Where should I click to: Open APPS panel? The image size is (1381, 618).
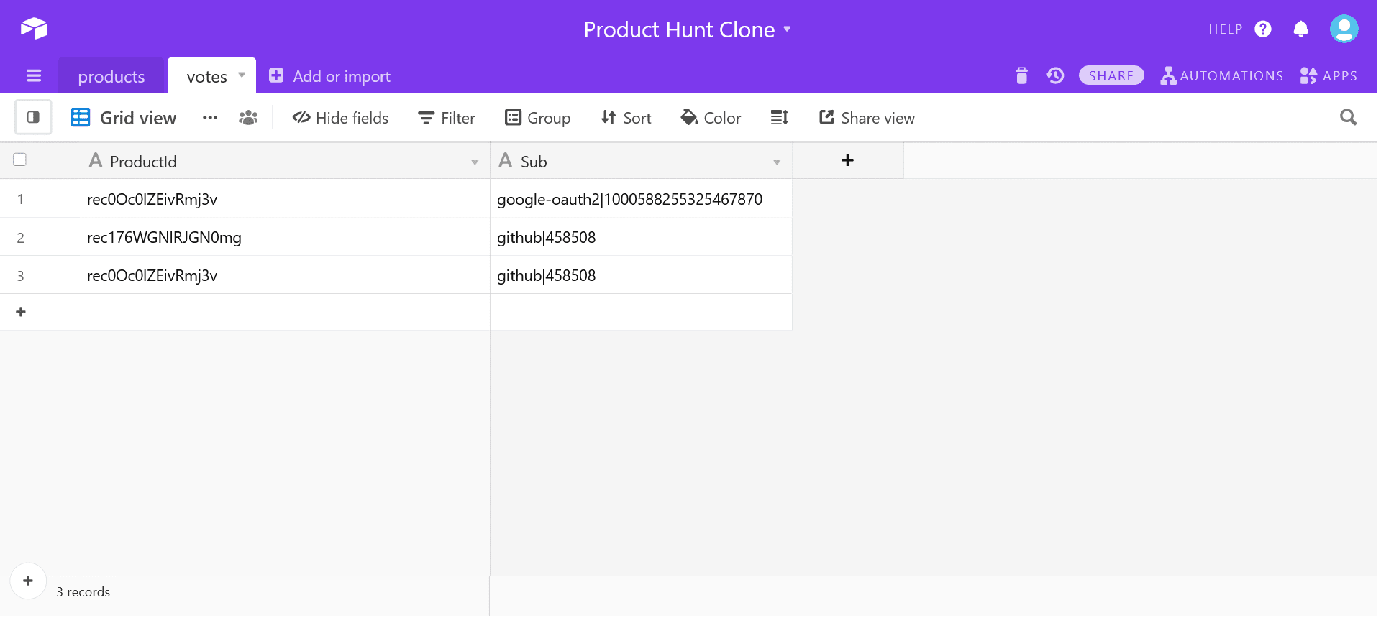tap(1328, 75)
